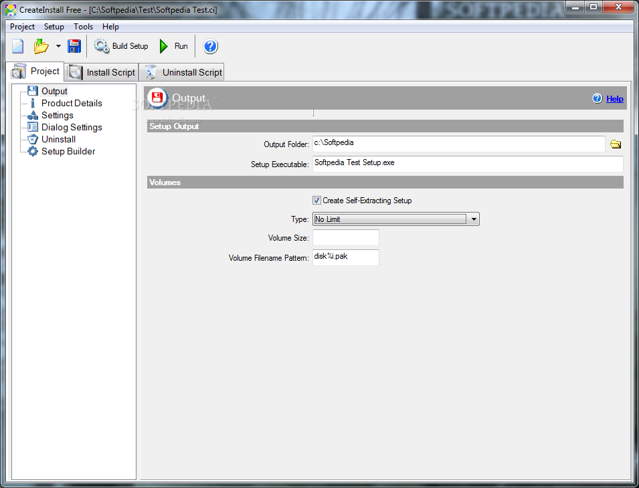Minimize the CreateInstall Free window
639x488 pixels.
[575, 7]
